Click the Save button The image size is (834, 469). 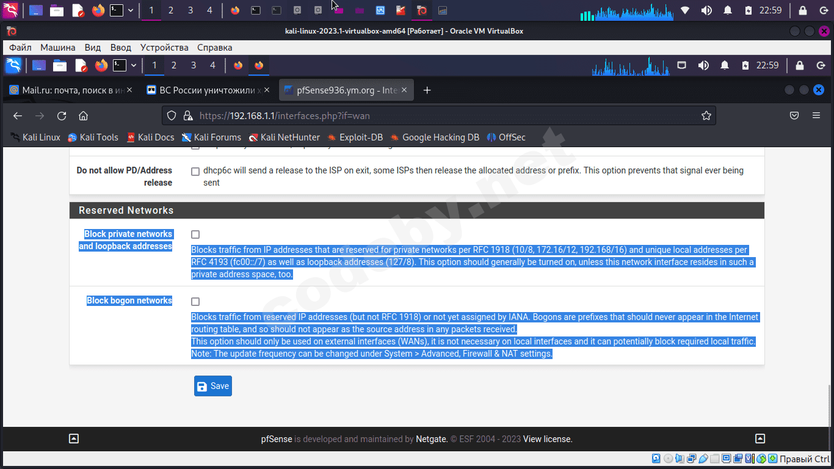213,386
